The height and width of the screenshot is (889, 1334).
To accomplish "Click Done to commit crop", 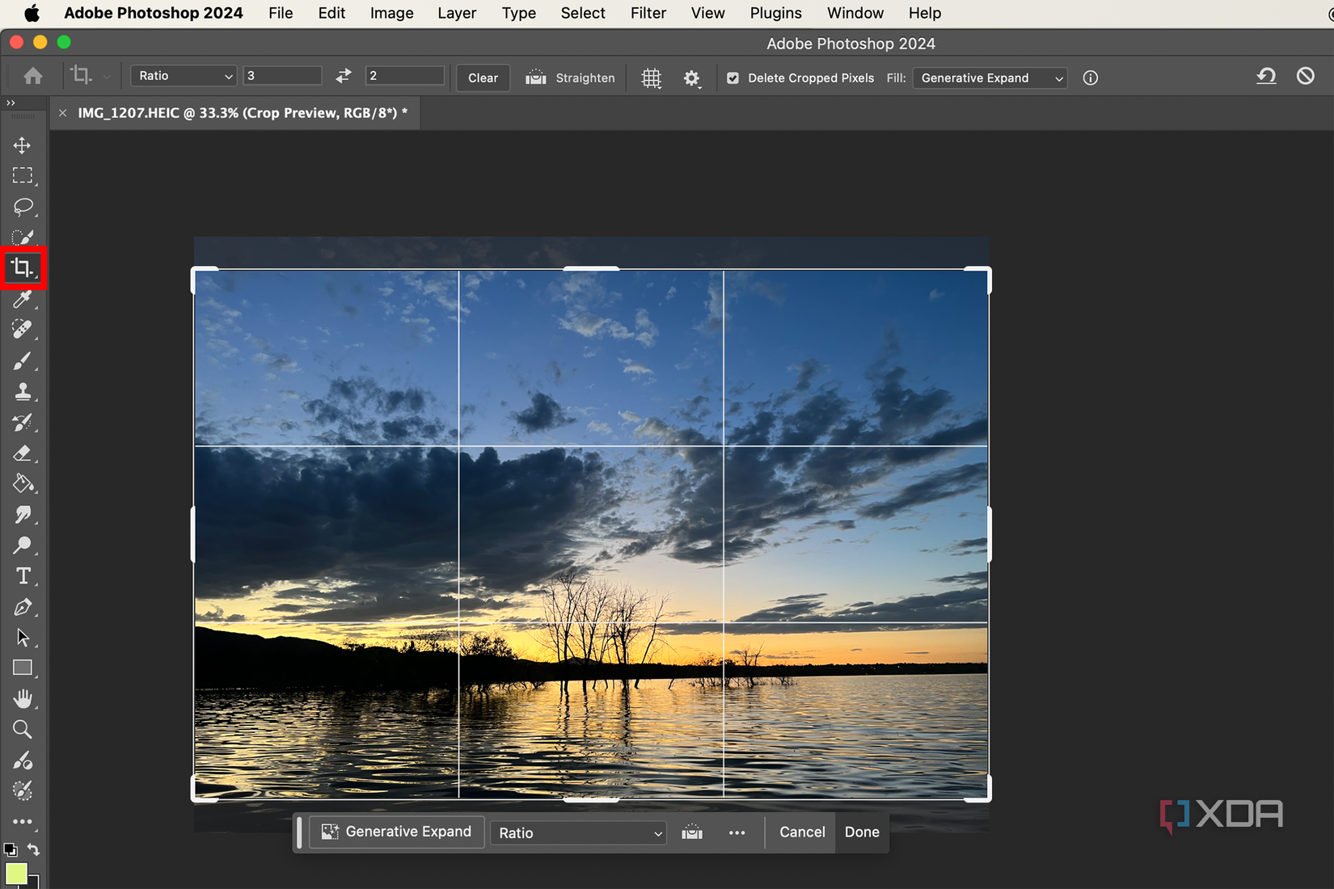I will (x=862, y=832).
